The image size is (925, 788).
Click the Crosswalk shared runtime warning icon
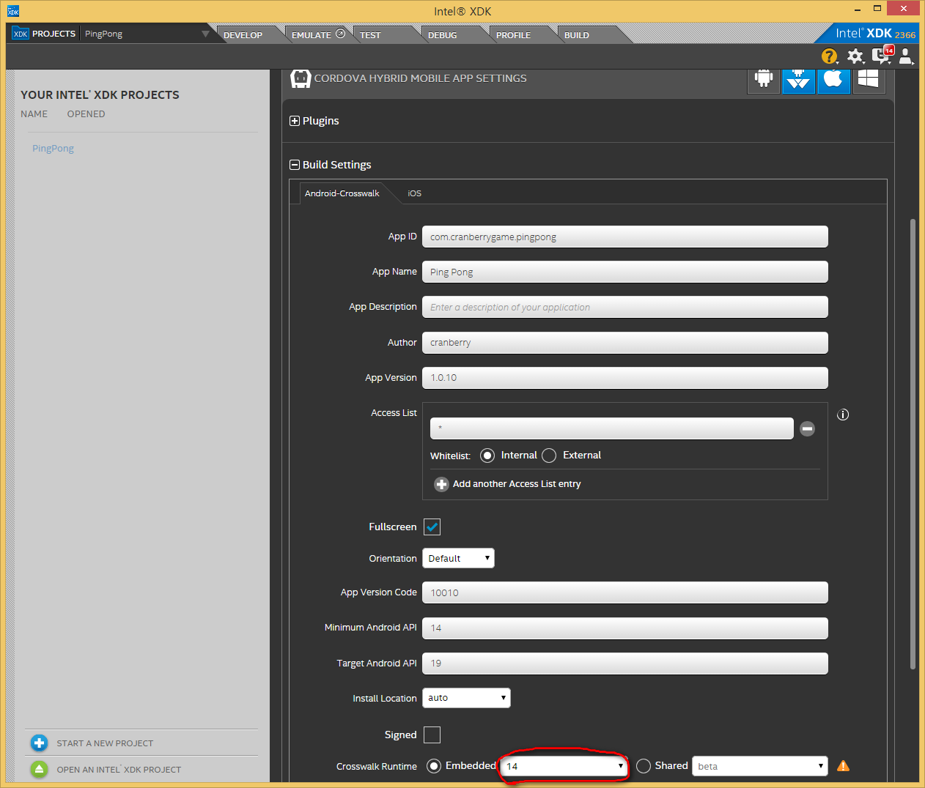pyautogui.click(x=843, y=766)
